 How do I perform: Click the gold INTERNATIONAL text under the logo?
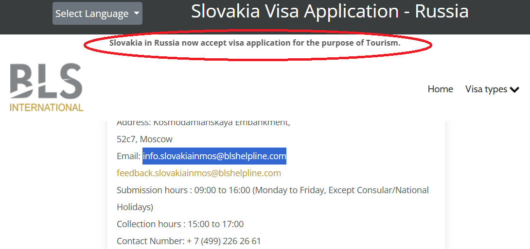coord(46,107)
